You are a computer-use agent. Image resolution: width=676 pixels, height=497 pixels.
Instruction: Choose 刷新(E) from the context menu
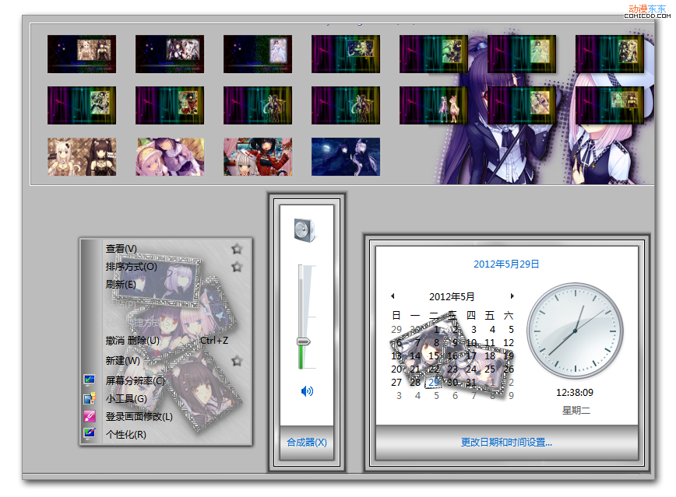[121, 285]
